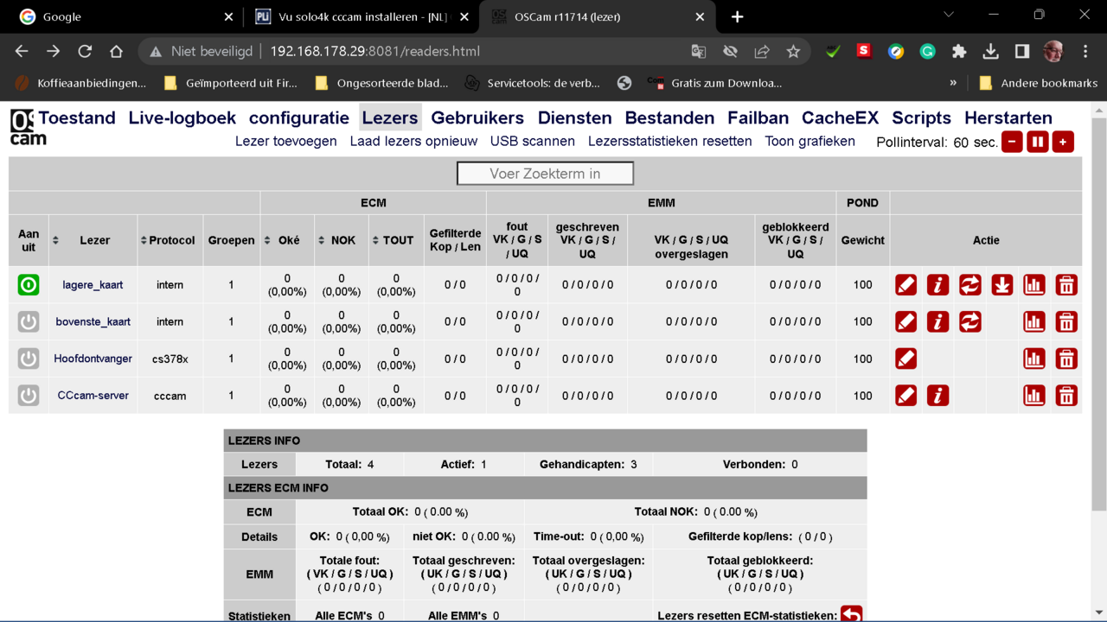Screen dimensions: 1107x622
Task: Click the "Voer Zoekterm in" search field
Action: 545,173
